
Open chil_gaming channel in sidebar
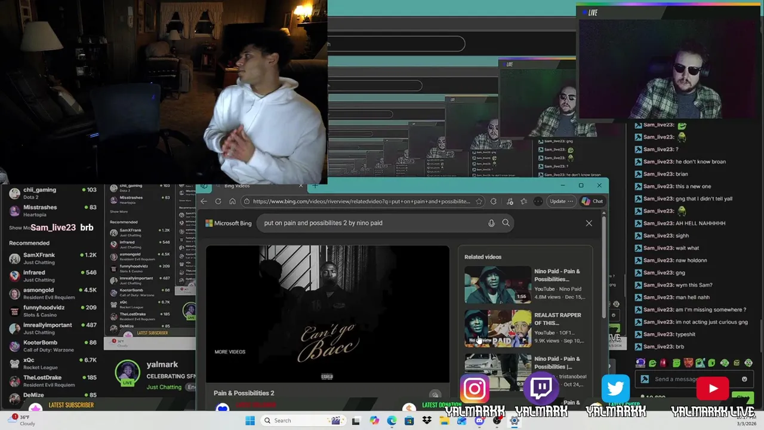click(53, 193)
